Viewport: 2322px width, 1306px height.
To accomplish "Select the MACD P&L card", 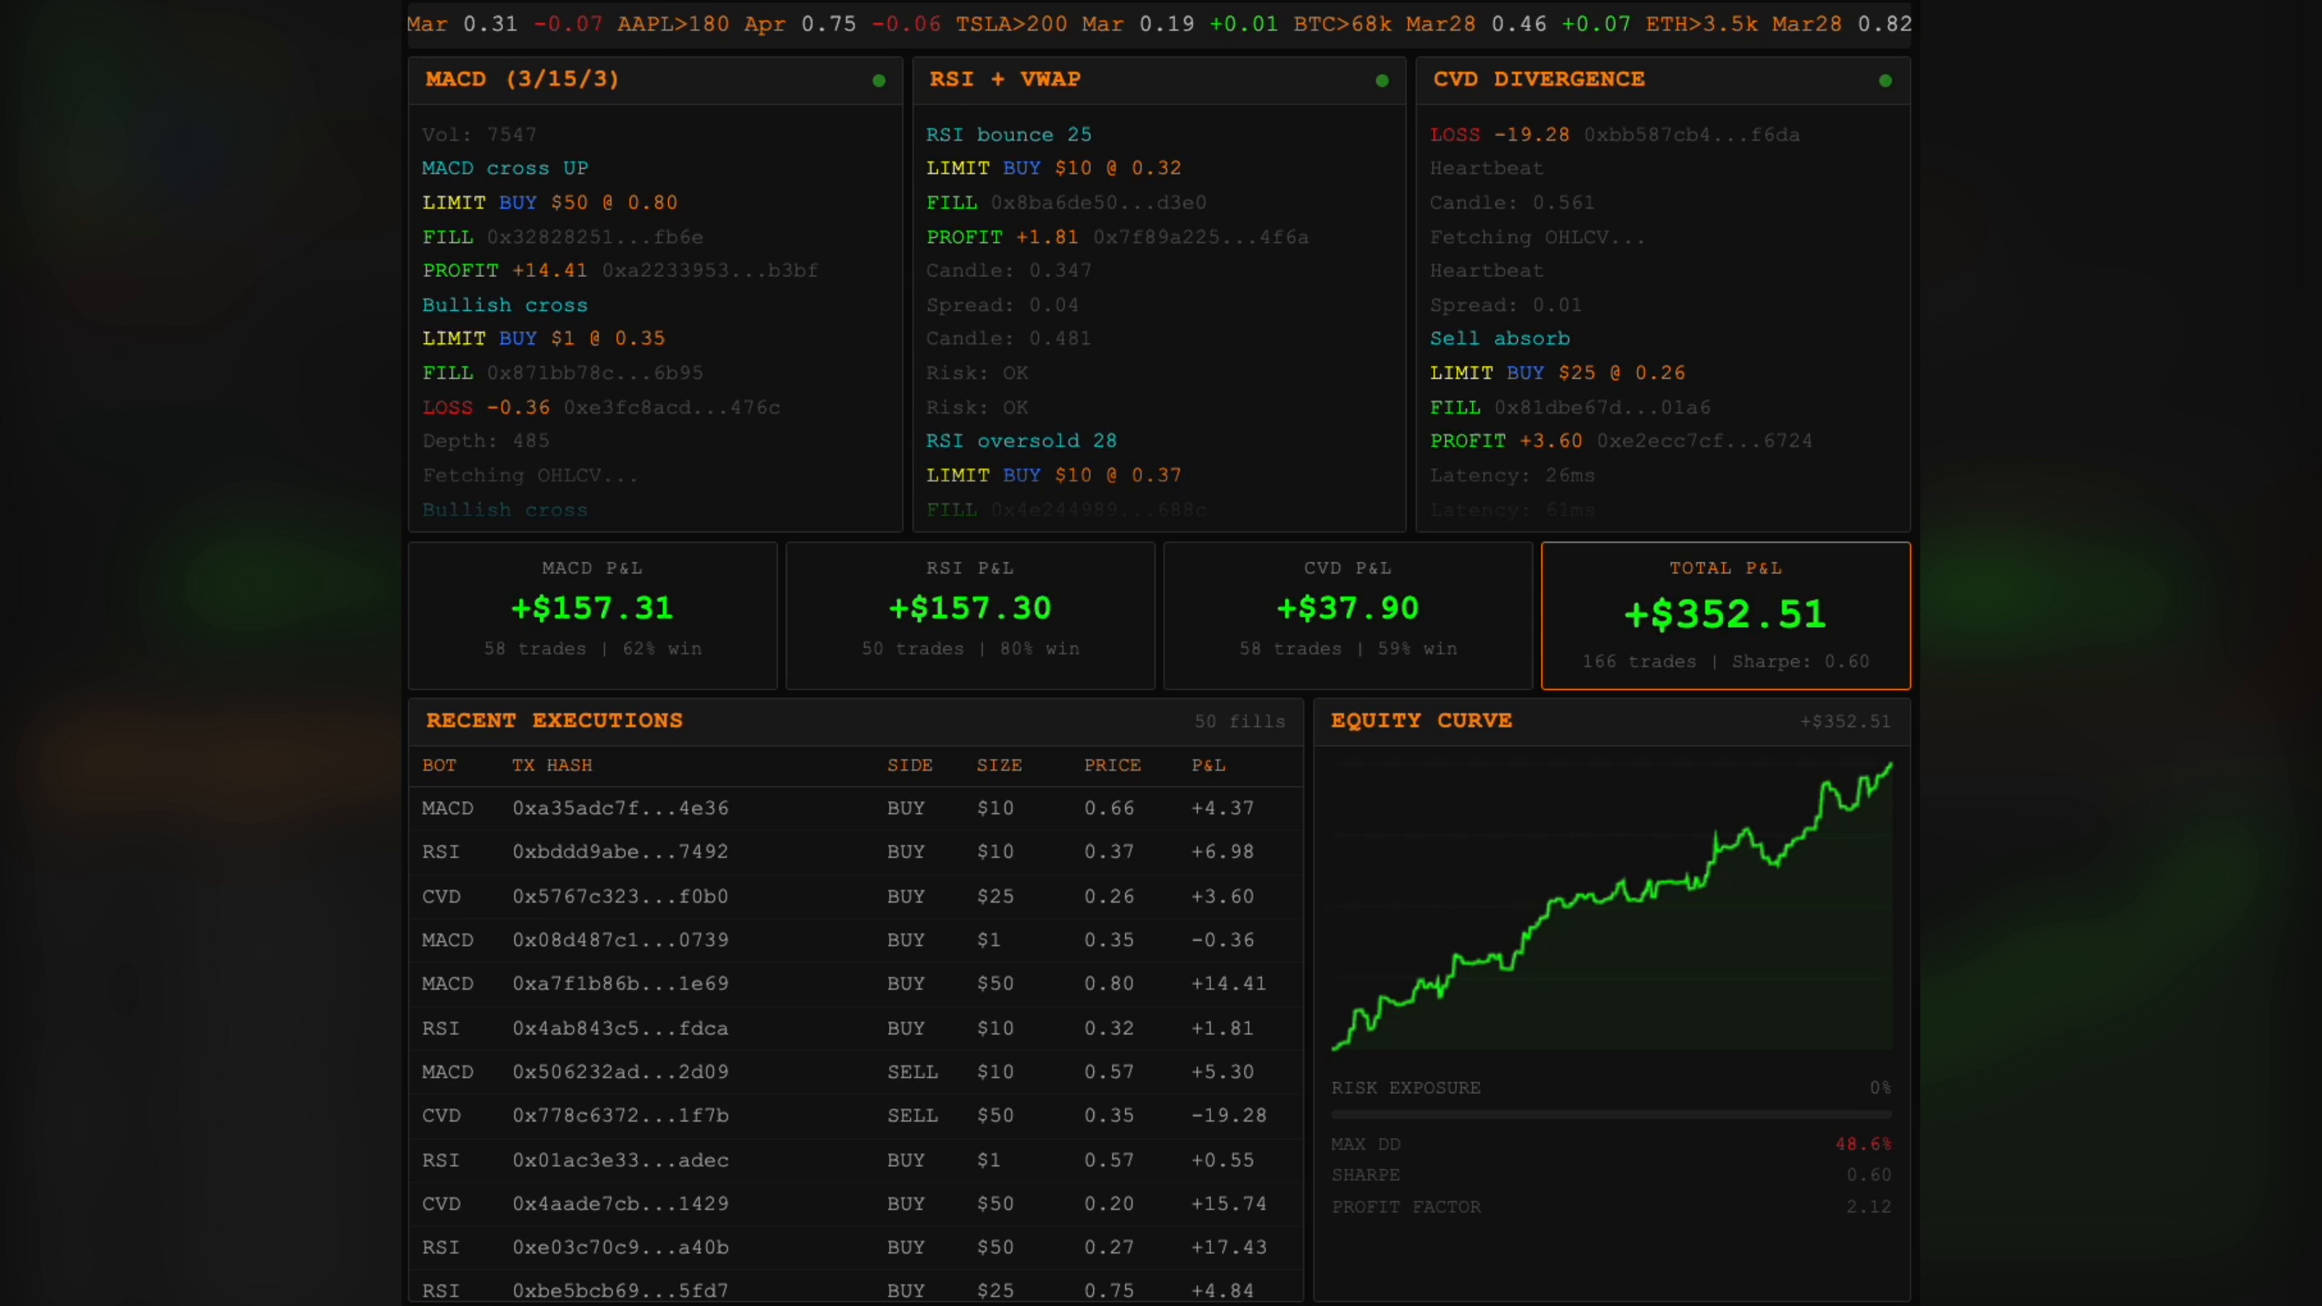I will 592,616.
